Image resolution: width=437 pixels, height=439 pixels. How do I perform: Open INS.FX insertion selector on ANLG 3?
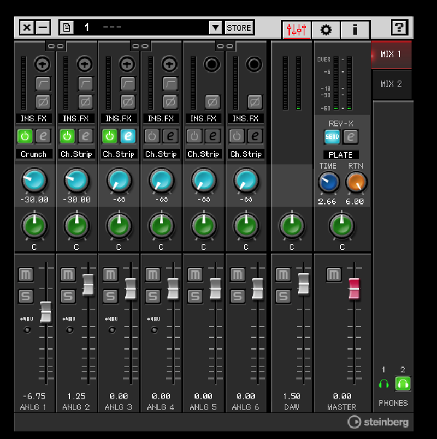(x=119, y=118)
